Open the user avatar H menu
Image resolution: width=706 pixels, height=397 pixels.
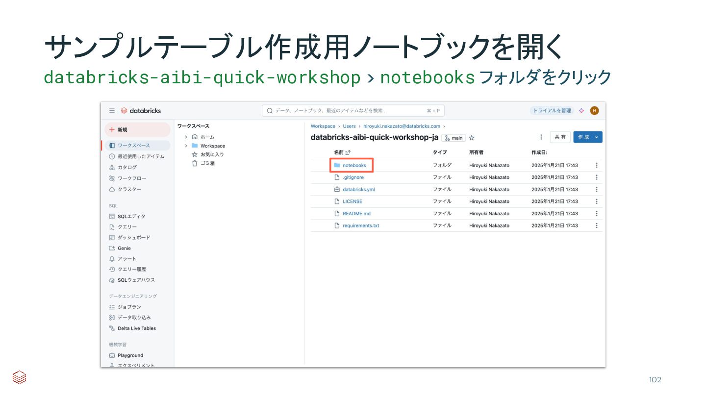pos(595,111)
